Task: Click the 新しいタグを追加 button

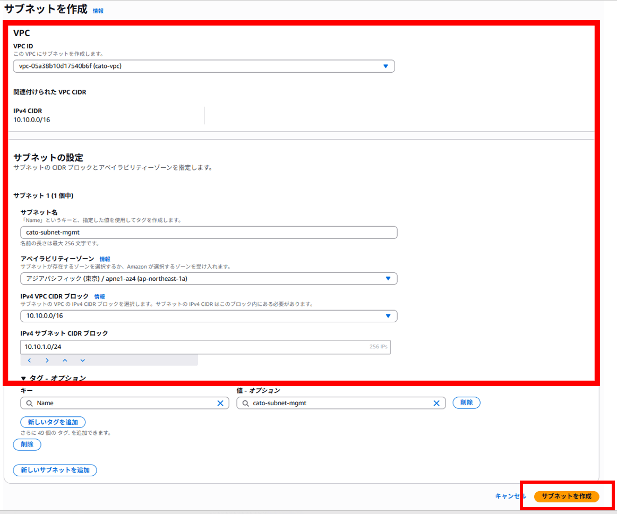Action: coord(53,422)
